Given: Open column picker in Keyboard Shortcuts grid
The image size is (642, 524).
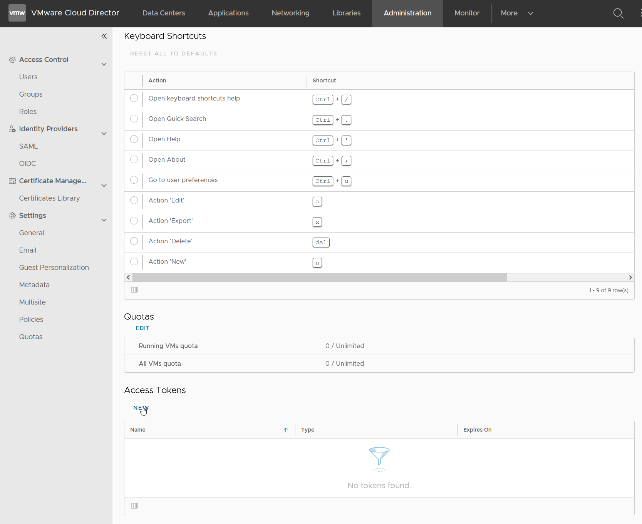Looking at the screenshot, I should click(x=134, y=290).
